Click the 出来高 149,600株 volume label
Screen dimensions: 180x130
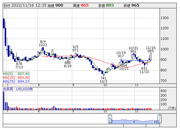[18, 89]
